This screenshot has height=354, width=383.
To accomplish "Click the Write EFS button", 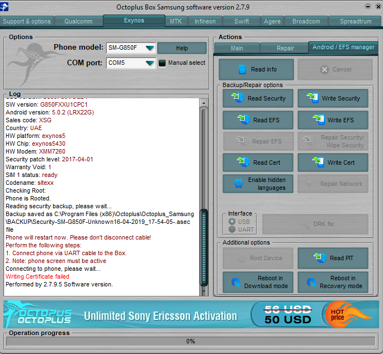I will (x=333, y=120).
